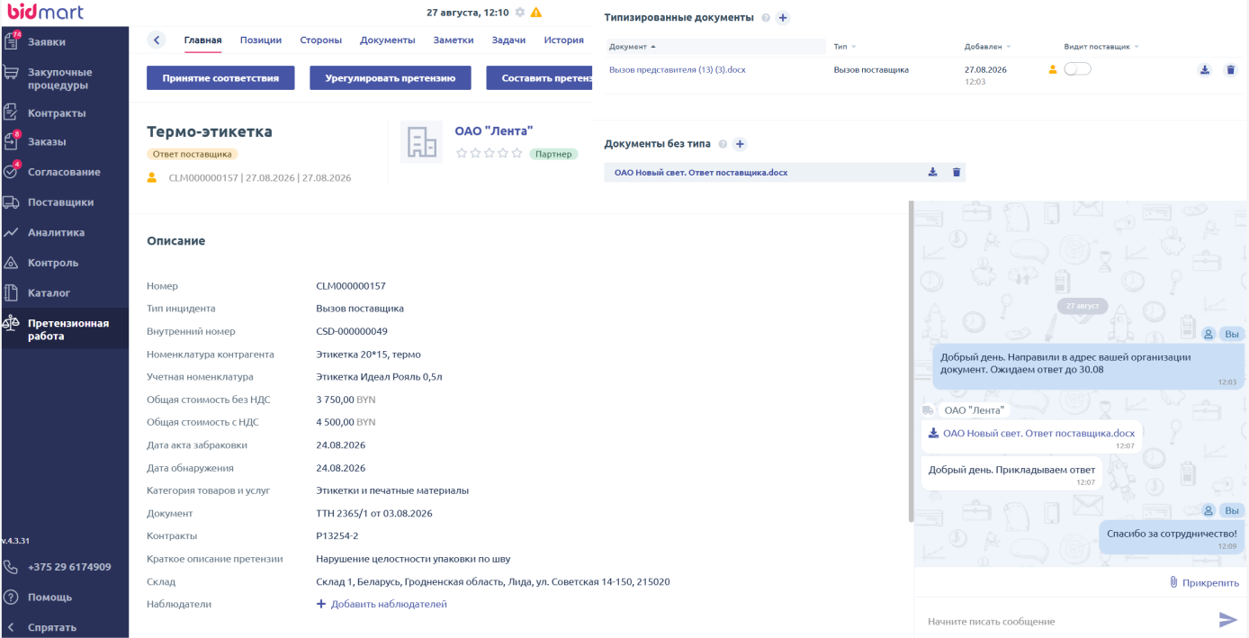The image size is (1249, 638).
Task: Click the shopping cart Закупочные процедуры icon
Action: pyautogui.click(x=12, y=73)
